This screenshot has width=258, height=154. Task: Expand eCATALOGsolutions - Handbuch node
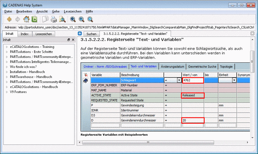[7, 87]
